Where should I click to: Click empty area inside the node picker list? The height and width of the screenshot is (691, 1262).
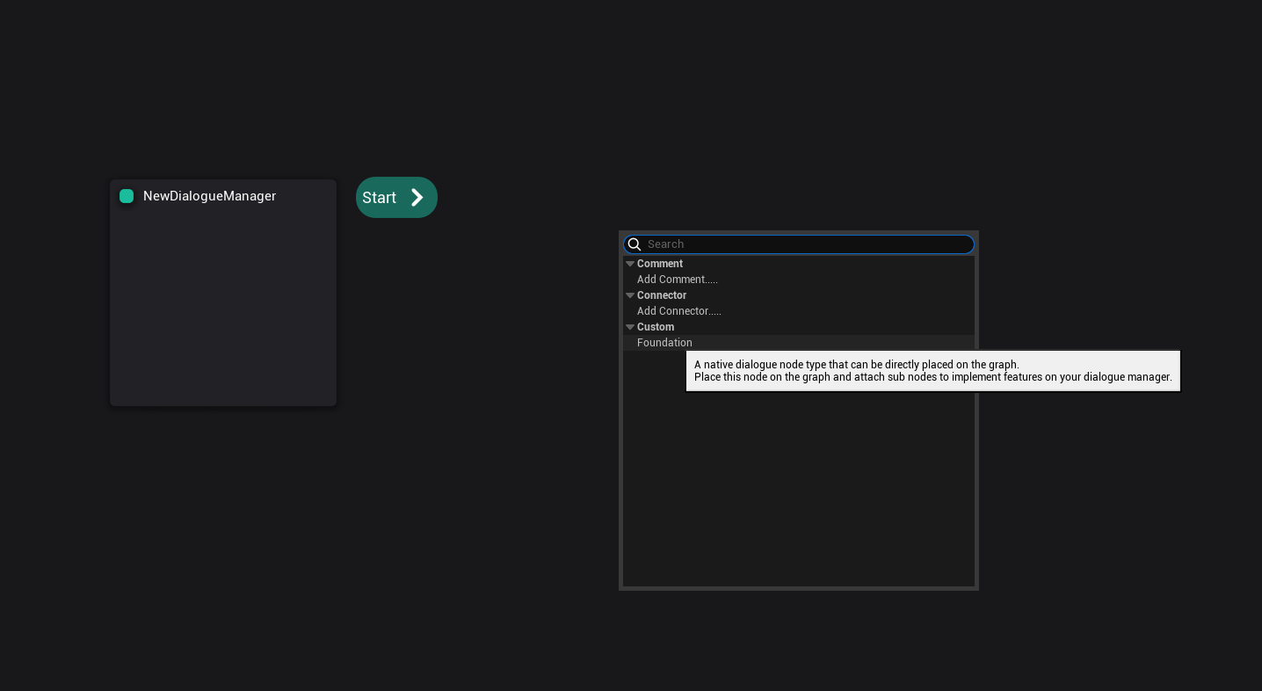click(798, 492)
